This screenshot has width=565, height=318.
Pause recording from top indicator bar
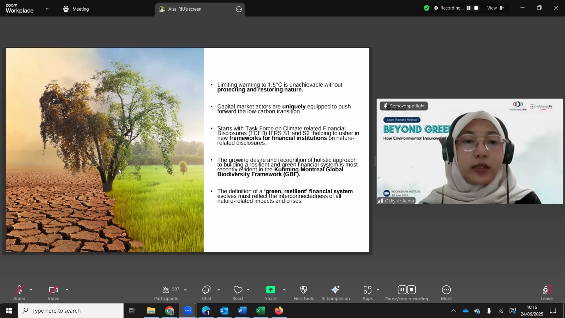coord(469,8)
